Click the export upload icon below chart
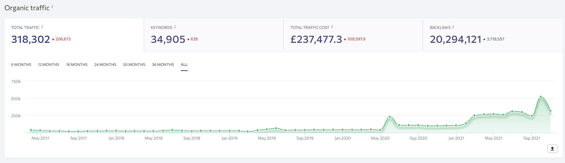565x163 pixels. [x=552, y=149]
